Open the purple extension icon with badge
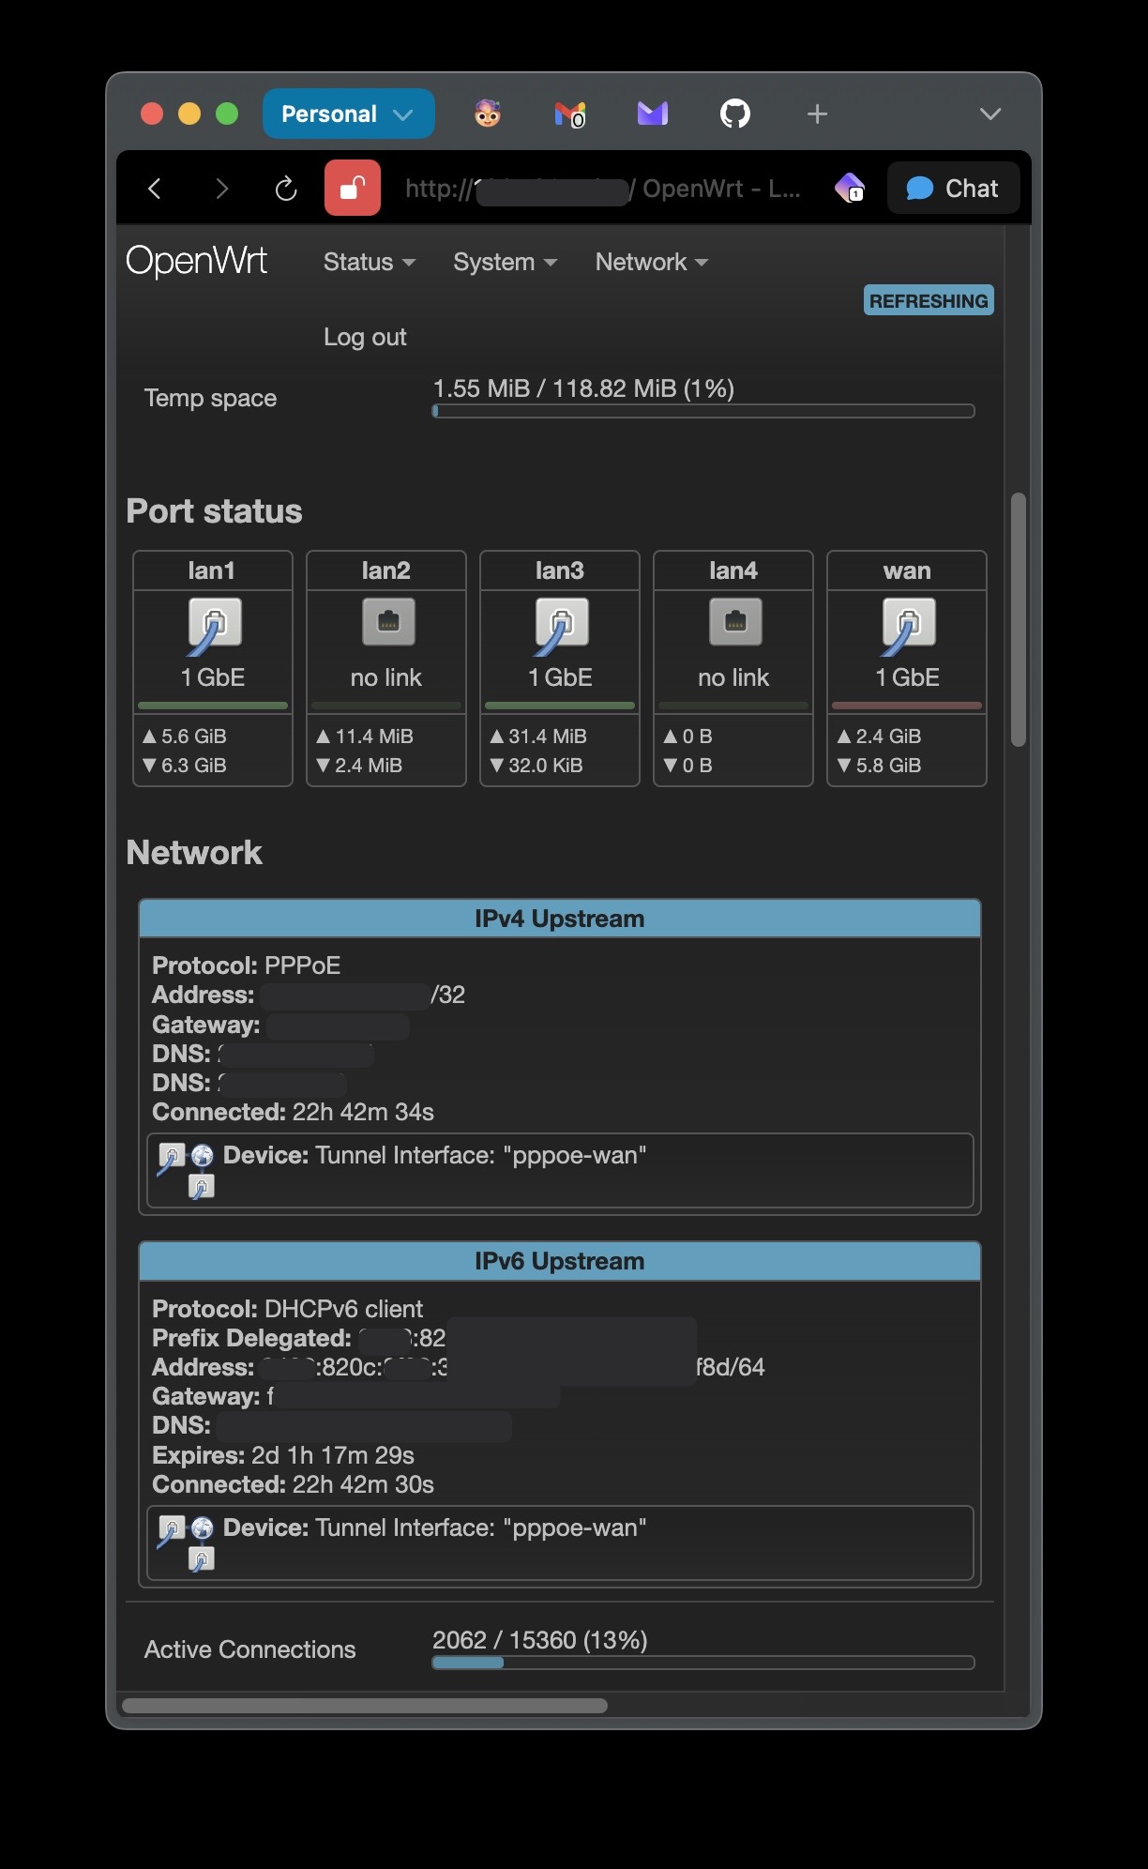The height and width of the screenshot is (1869, 1148). click(x=850, y=188)
